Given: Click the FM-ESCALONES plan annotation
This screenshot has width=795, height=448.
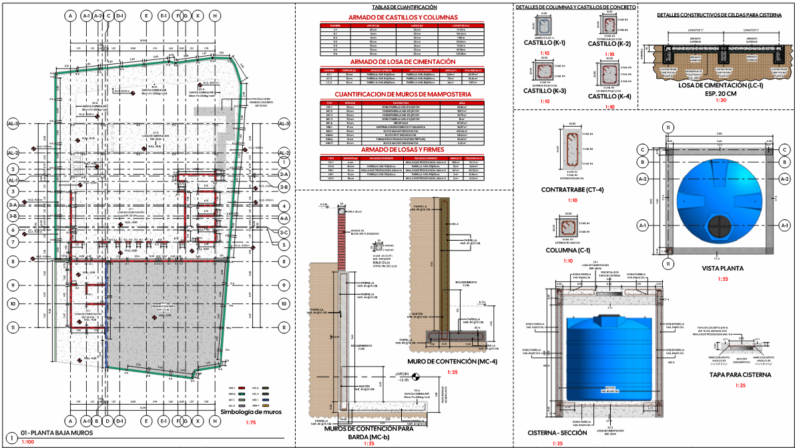Looking at the screenshot, I should point(262,102).
